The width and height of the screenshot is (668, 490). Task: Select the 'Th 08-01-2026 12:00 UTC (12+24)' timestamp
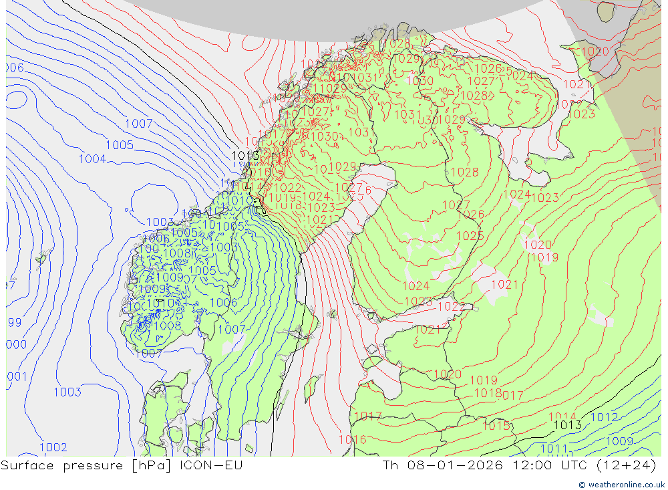[520, 465]
